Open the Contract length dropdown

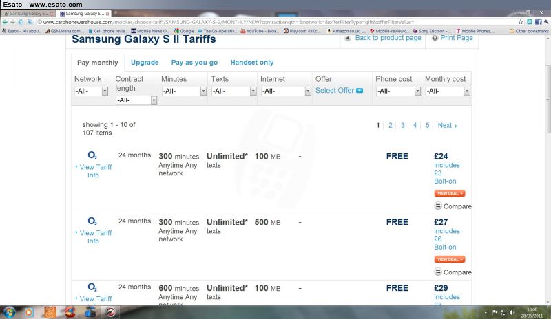pos(136,100)
